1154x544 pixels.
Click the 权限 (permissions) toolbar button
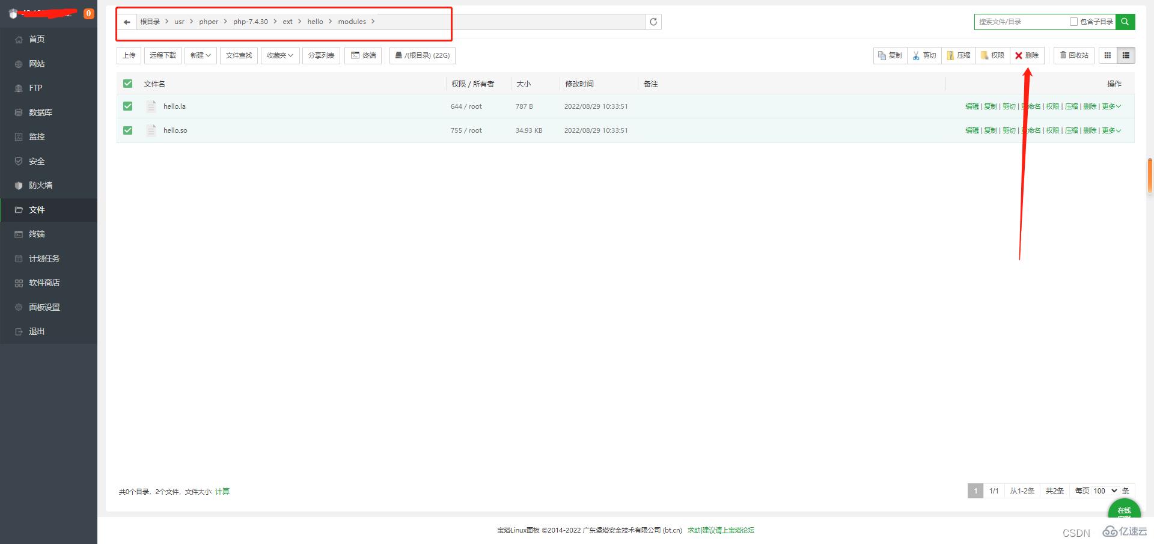993,55
